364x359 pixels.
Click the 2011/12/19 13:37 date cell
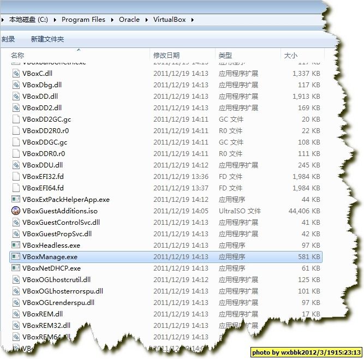point(181,188)
